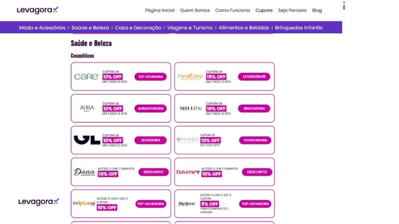The width and height of the screenshot is (399, 224).
Task: Click the AURALEVAGORA coupon button
Action: tap(151, 109)
